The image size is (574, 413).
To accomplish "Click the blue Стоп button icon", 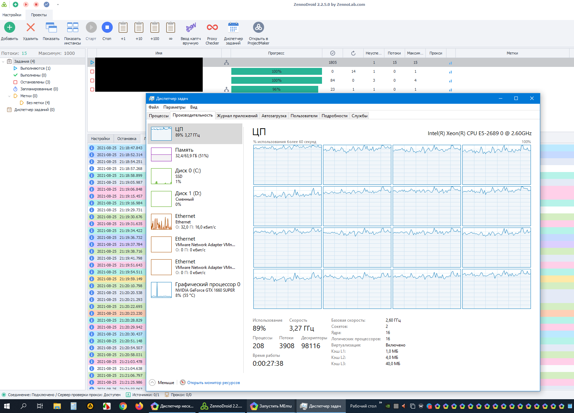I will point(107,27).
